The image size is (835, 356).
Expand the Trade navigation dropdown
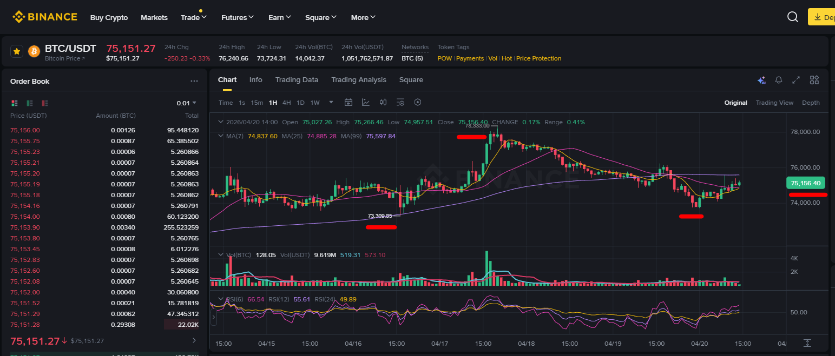coord(194,17)
